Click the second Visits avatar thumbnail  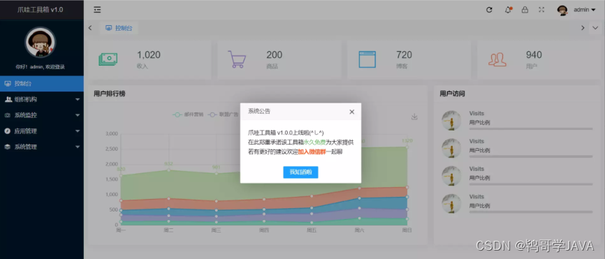451,149
